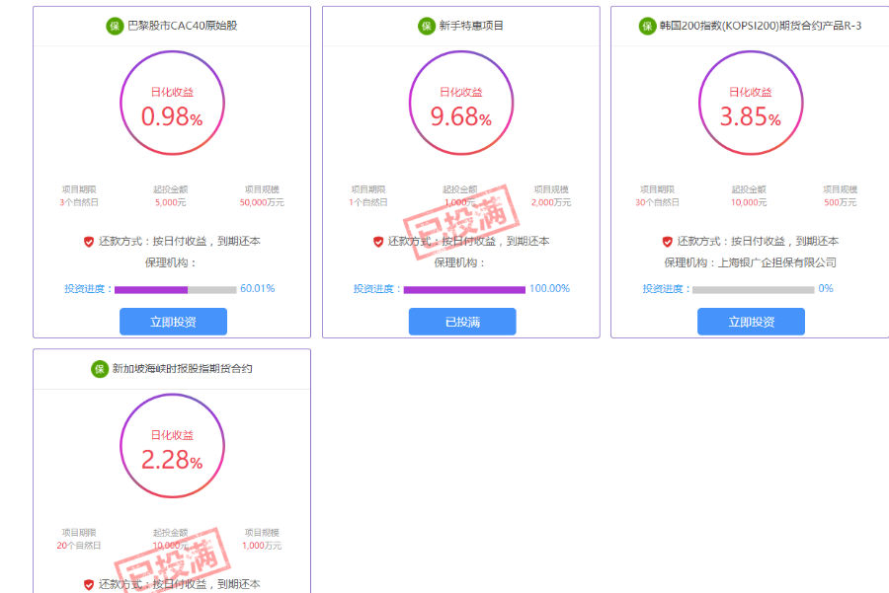Select the 50,000万元 project scale value
Image resolution: width=889 pixels, height=593 pixels.
point(262,202)
